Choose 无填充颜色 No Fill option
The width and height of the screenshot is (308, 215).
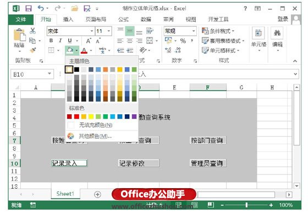click(x=102, y=125)
